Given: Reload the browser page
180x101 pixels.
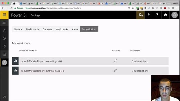Looking at the screenshot, I should pyautogui.click(x=11, y=8).
